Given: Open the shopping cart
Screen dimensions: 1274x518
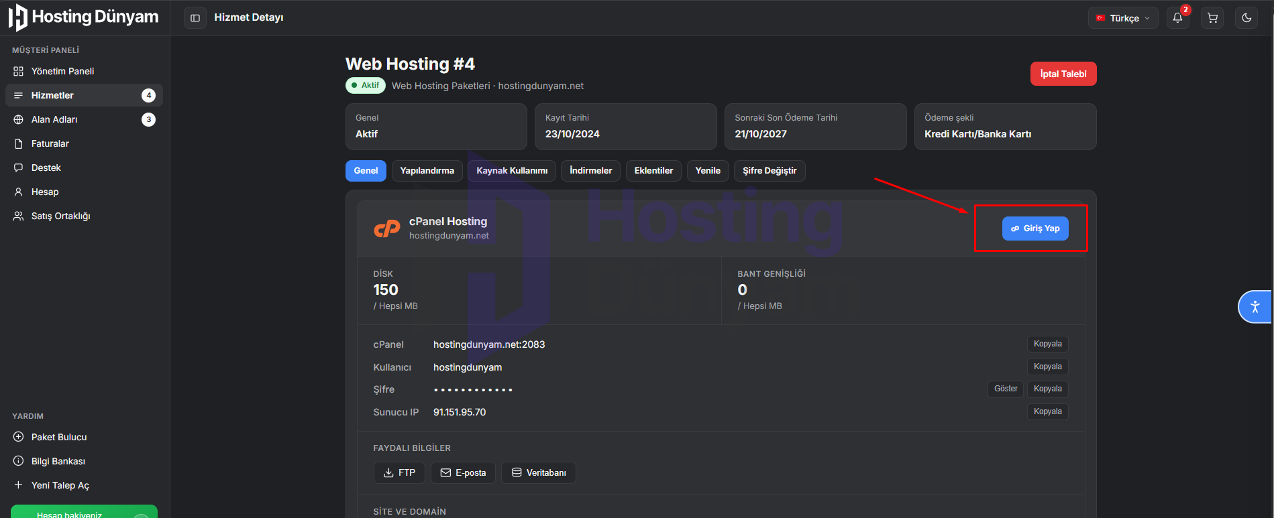Looking at the screenshot, I should pyautogui.click(x=1212, y=18).
